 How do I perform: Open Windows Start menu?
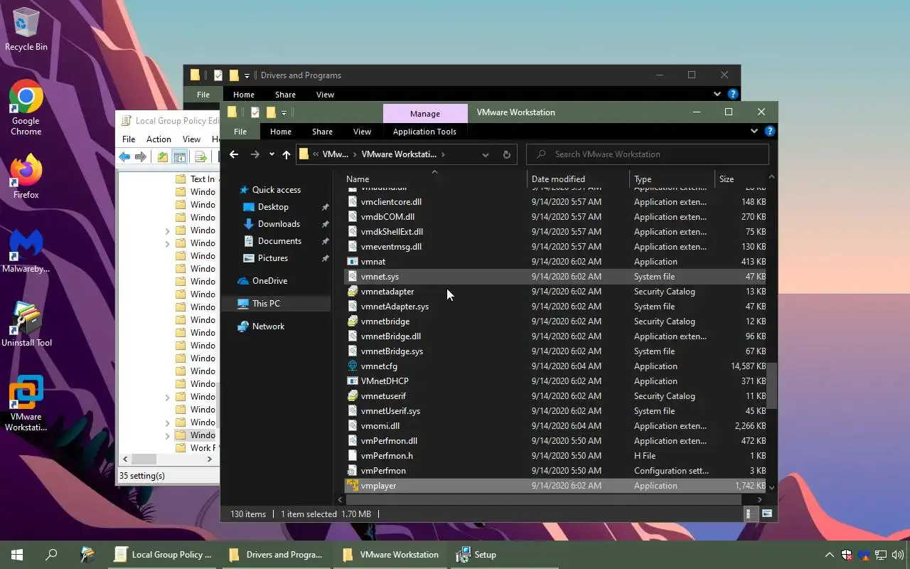[17, 555]
